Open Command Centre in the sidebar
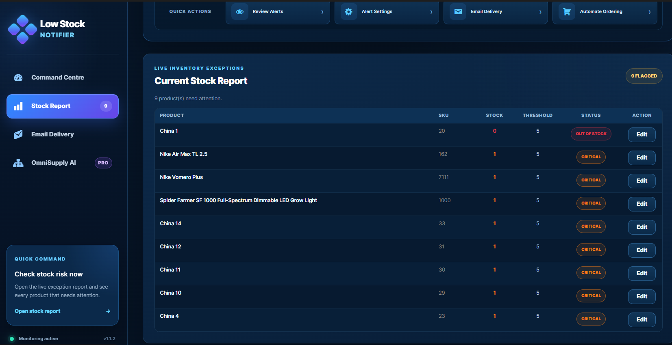The height and width of the screenshot is (345, 672). 63,78
